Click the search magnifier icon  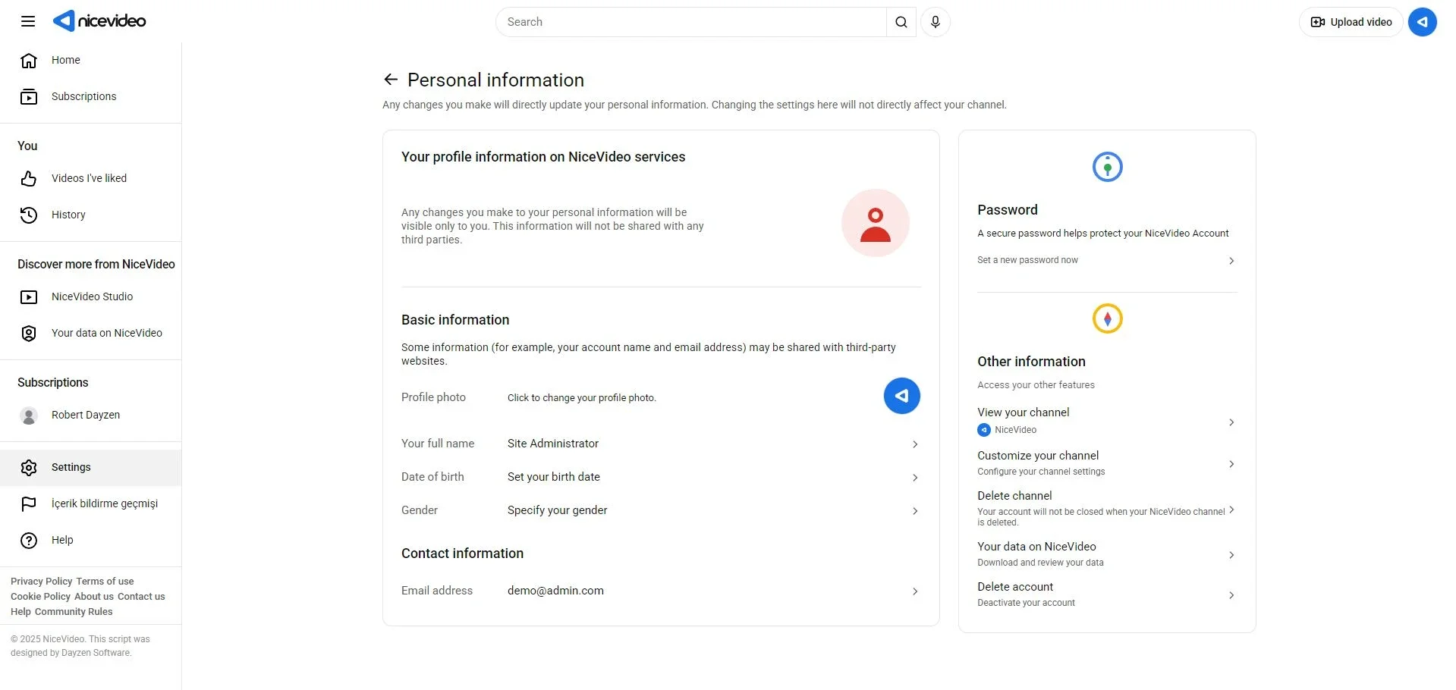coord(901,22)
